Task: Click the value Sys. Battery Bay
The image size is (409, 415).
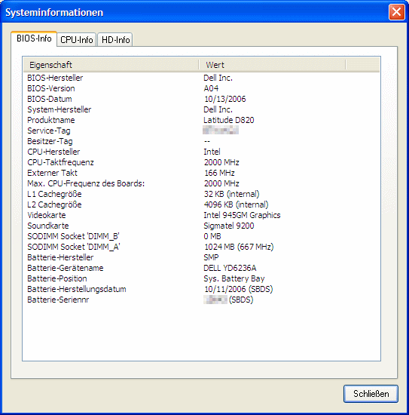Action: [233, 278]
